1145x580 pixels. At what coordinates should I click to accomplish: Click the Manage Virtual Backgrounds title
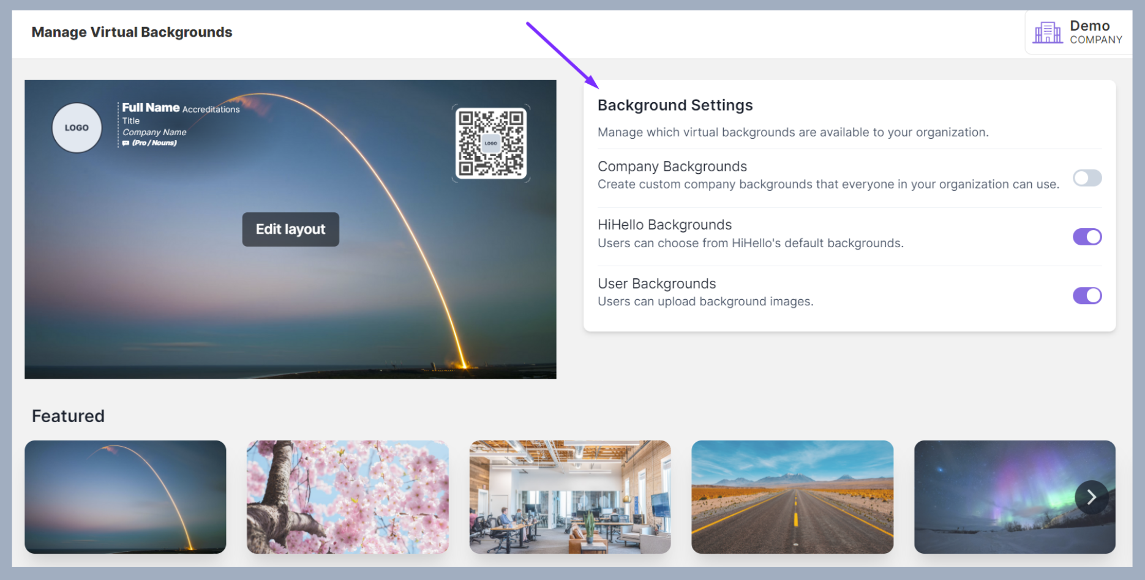[132, 32]
